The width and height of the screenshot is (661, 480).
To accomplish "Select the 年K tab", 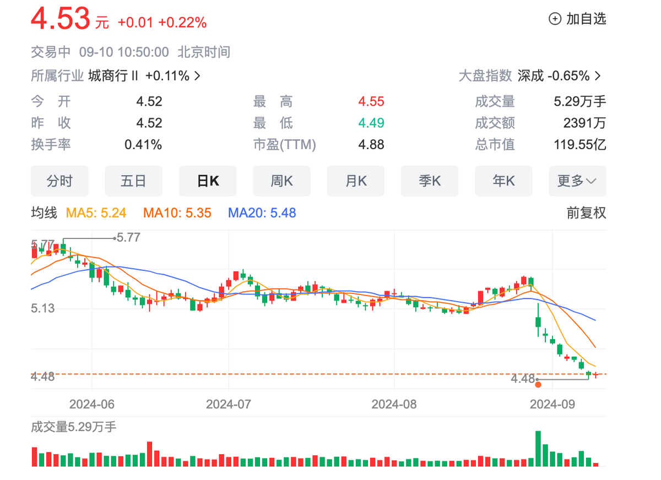I will click(503, 181).
